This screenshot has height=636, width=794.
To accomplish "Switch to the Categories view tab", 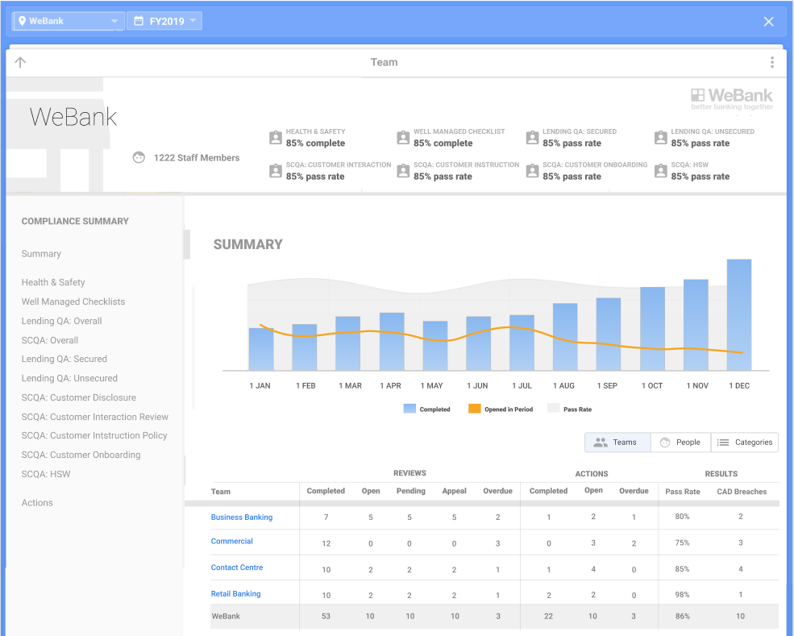I will point(744,442).
